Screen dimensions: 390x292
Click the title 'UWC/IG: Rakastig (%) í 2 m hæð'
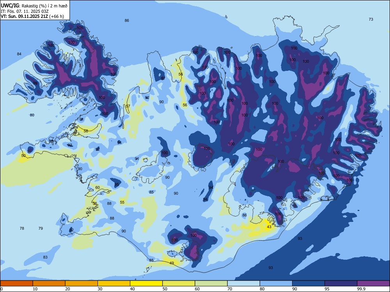tap(34, 6)
